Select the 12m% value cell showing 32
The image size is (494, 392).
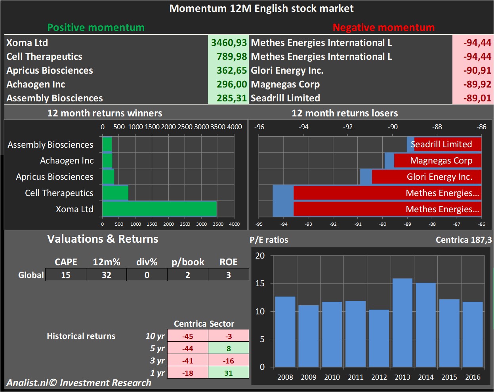click(107, 275)
